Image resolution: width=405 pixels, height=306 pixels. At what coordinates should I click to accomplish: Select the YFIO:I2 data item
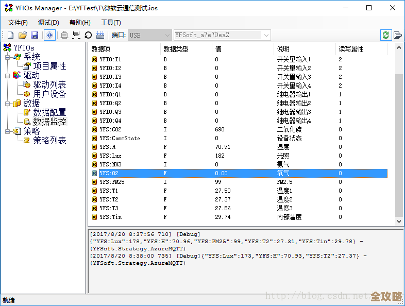pyautogui.click(x=111, y=68)
